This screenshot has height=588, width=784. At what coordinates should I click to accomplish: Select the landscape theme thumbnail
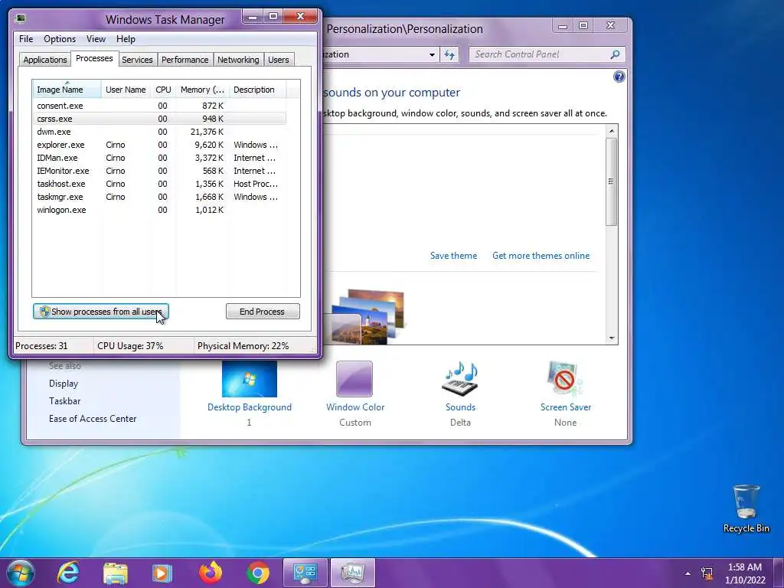(368, 317)
